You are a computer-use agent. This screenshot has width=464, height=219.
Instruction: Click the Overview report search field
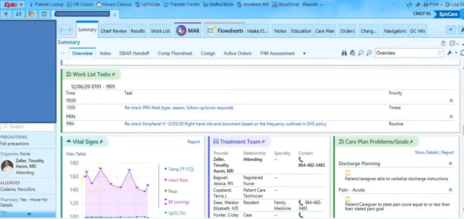pyautogui.click(x=409, y=53)
